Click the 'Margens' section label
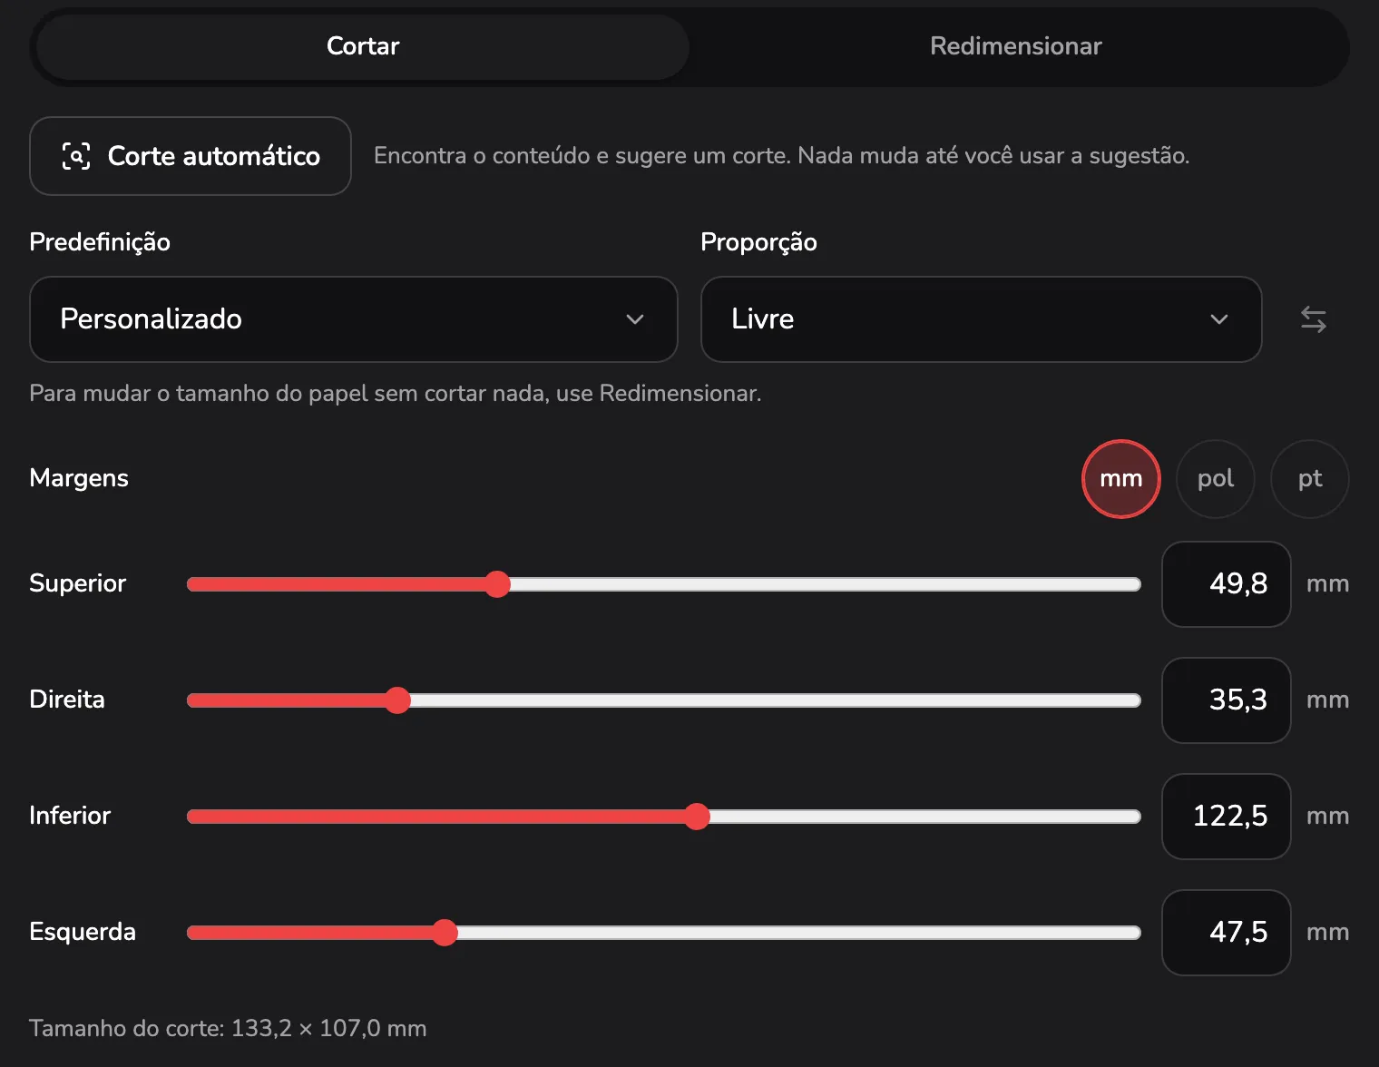The image size is (1379, 1067). 79,478
